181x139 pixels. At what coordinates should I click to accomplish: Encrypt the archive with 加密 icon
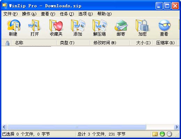coord(142,28)
